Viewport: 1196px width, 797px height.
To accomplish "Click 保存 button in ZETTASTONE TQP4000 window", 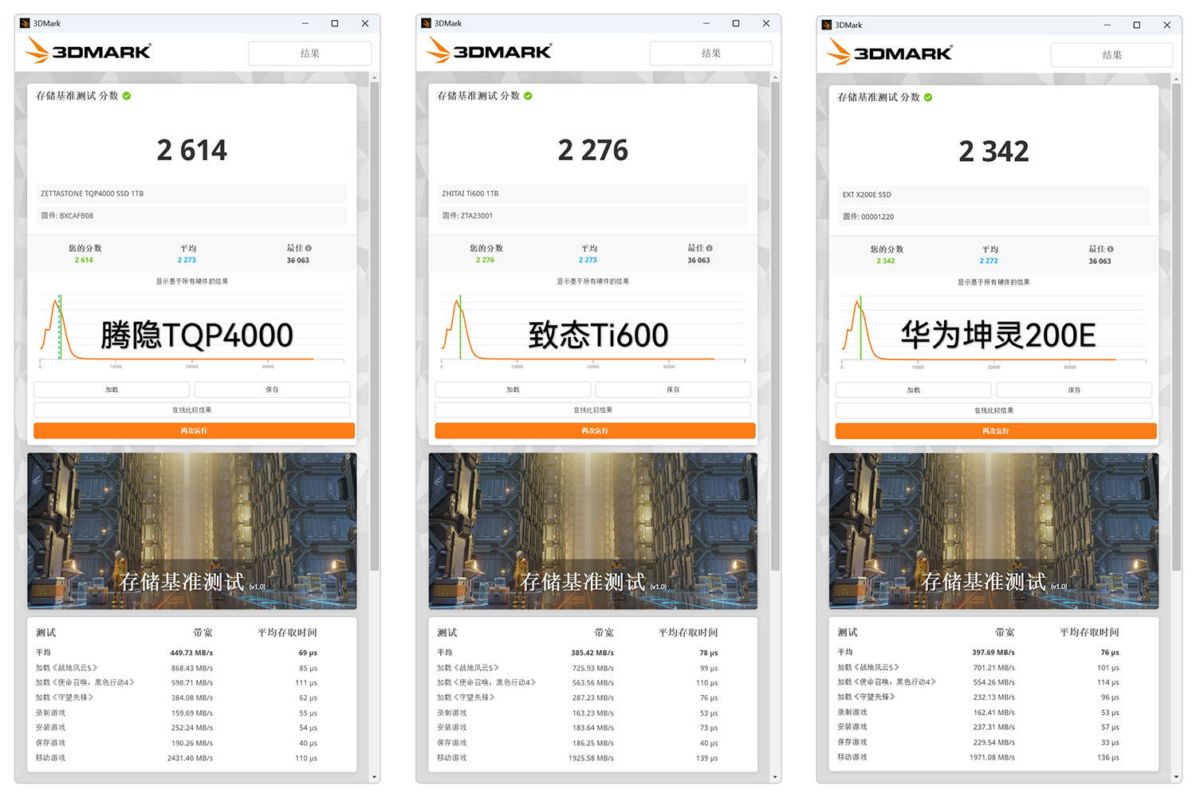I will (273, 390).
